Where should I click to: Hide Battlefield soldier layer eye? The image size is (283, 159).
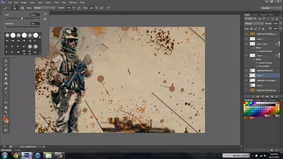(x=246, y=71)
